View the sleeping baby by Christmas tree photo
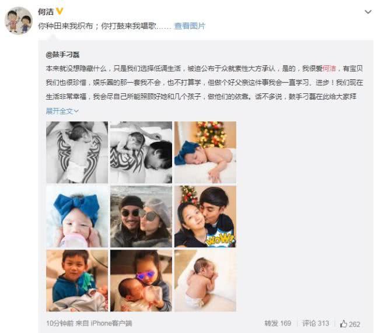Image resolution: width=374 pixels, height=333 pixels. tap(205, 152)
